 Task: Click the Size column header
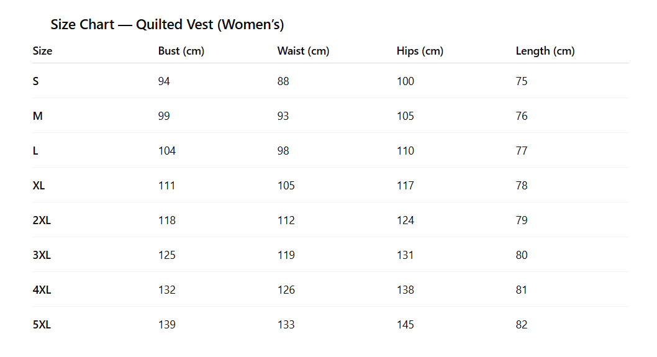click(x=42, y=51)
